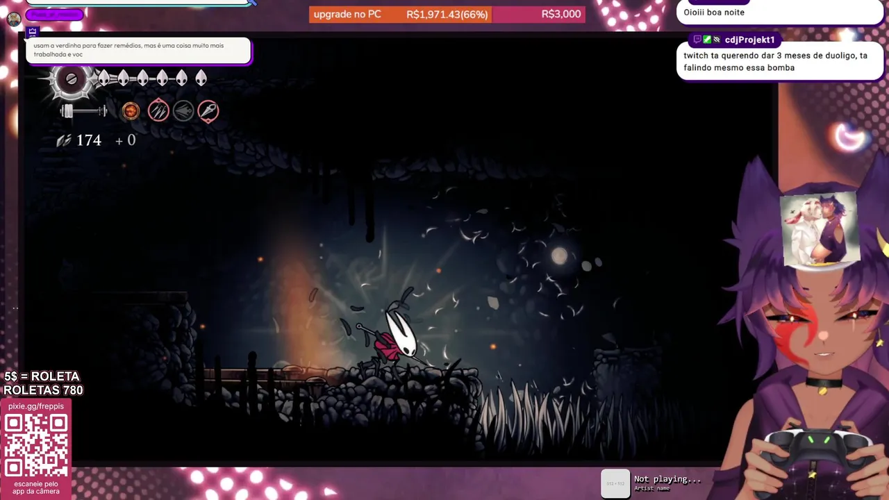Click the glowing pale orb in the cave
889x500 pixels.
[x=559, y=256]
